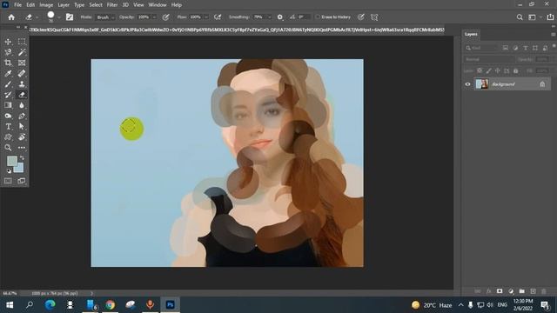Image resolution: width=557 pixels, height=313 pixels.
Task: Select the Frame tool
Action: click(x=22, y=63)
